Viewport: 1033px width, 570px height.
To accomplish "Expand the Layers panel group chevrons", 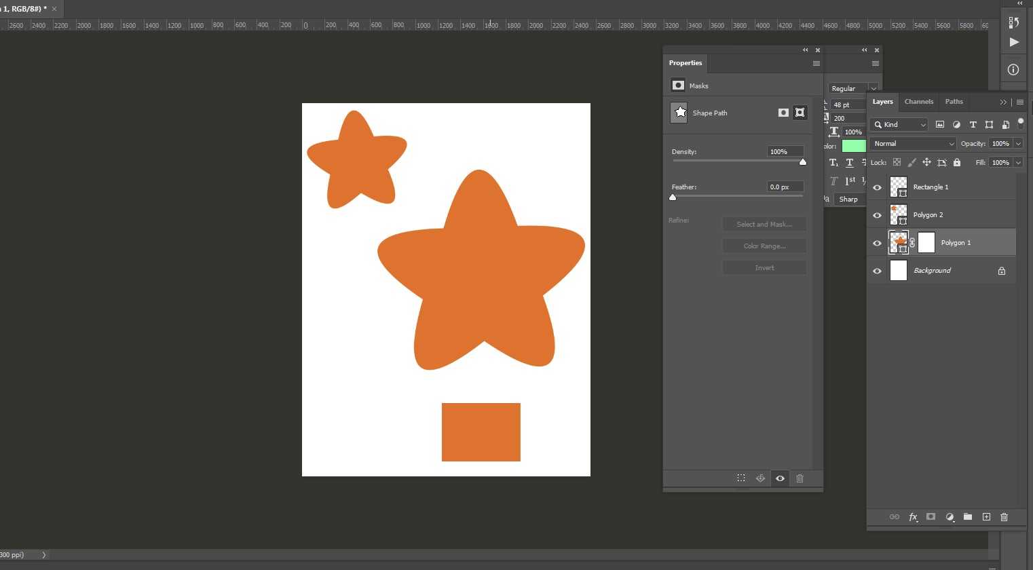I will tap(1003, 102).
